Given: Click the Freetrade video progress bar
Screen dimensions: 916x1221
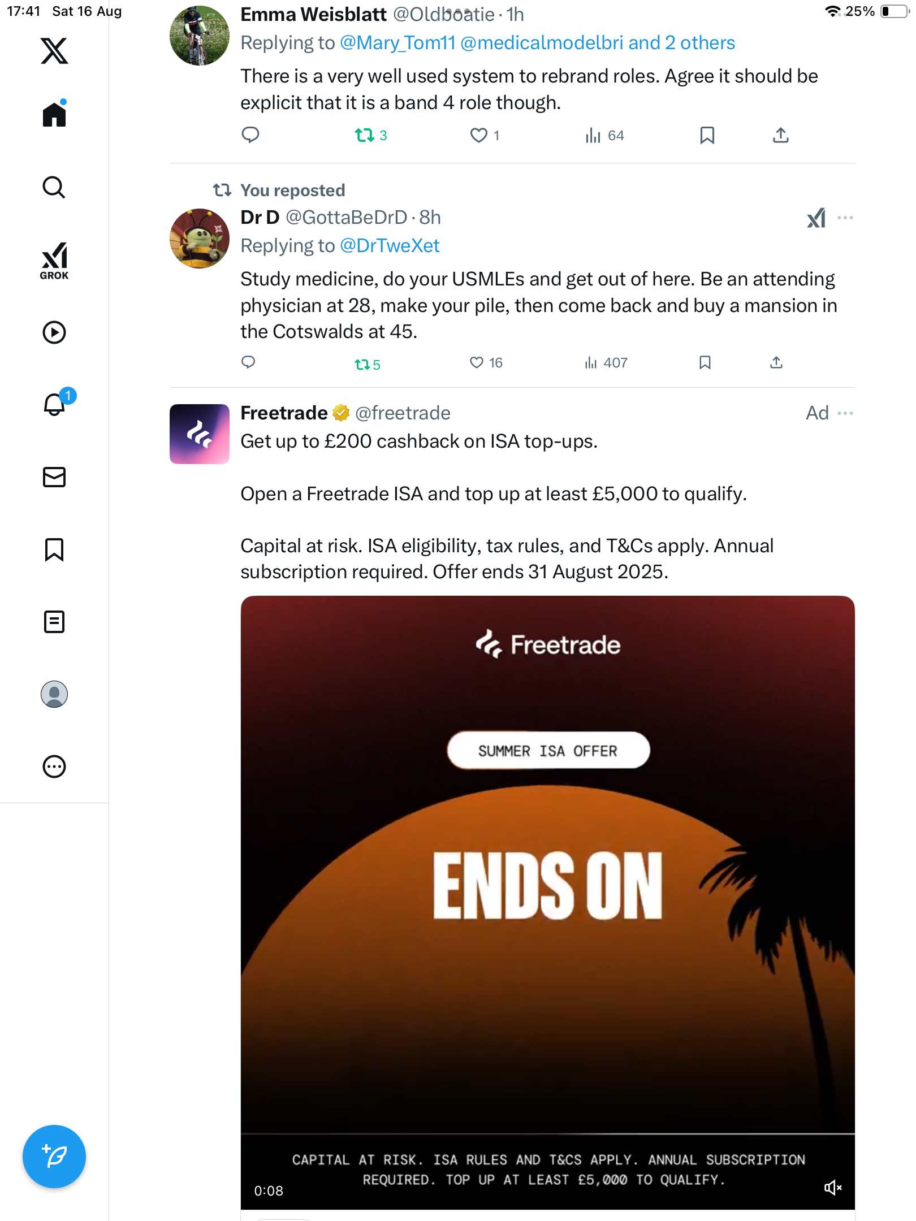Looking at the screenshot, I should tap(547, 1134).
